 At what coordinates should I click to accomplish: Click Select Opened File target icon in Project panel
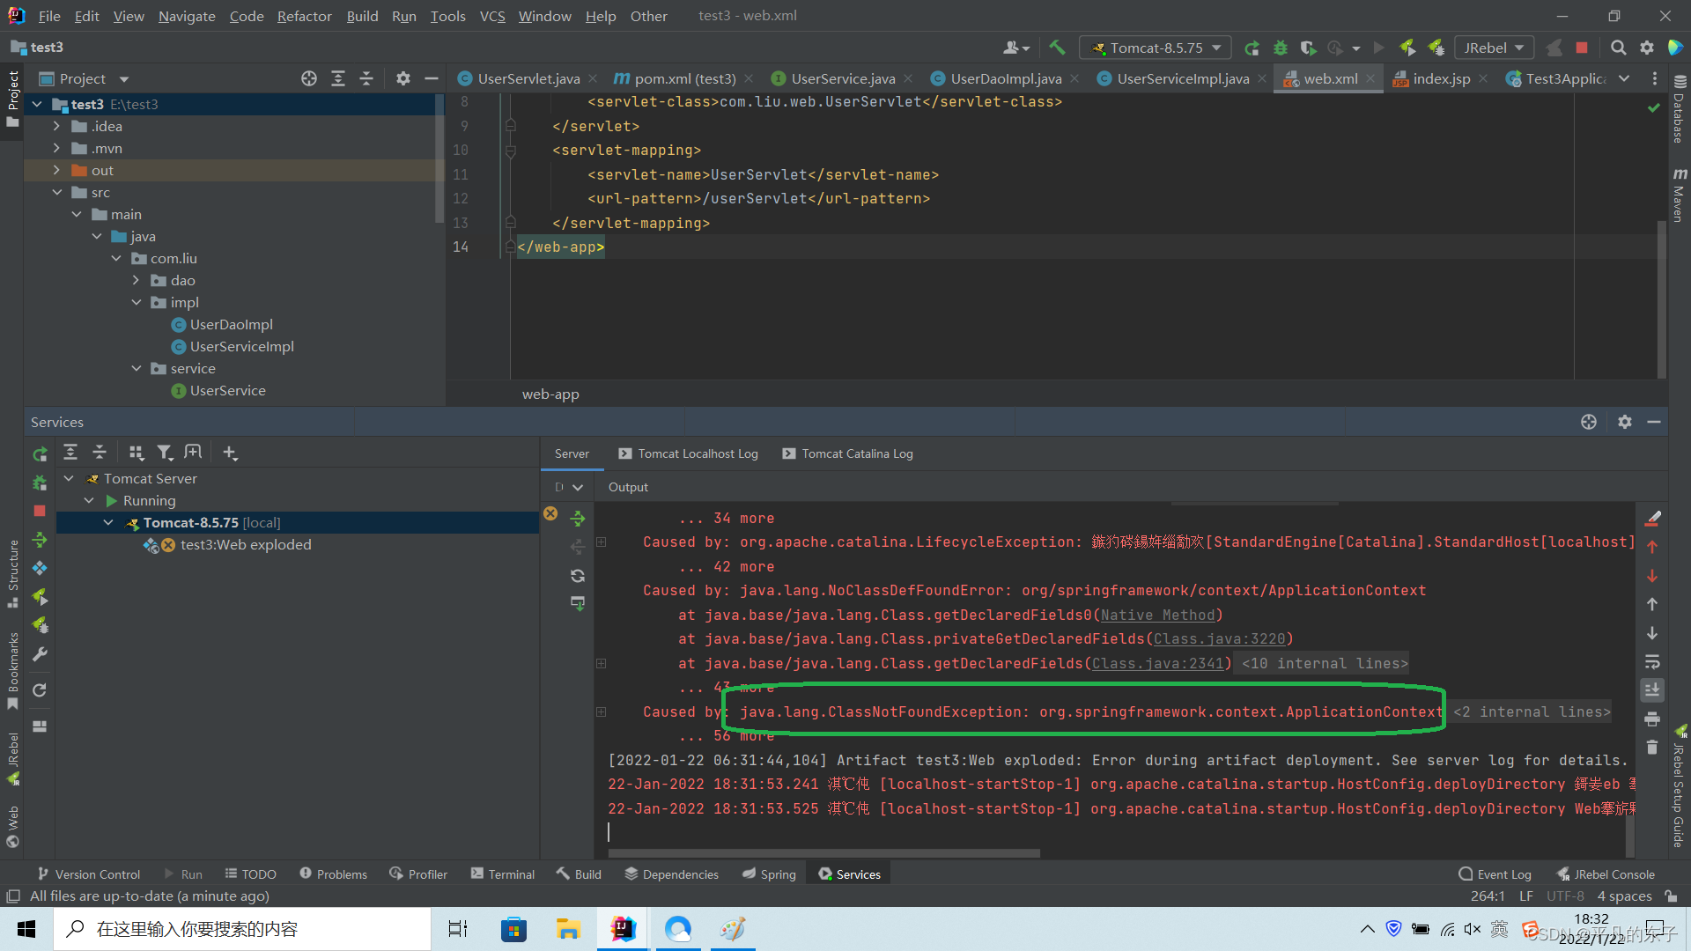tap(309, 78)
